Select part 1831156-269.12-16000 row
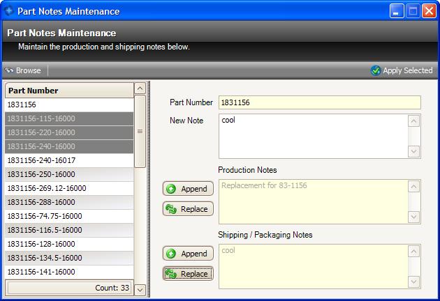Viewport: 440px width, 301px height. (x=68, y=188)
